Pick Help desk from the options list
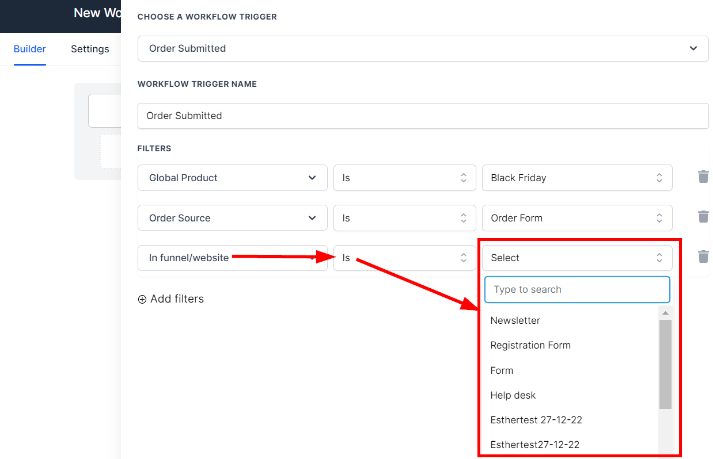 [513, 395]
